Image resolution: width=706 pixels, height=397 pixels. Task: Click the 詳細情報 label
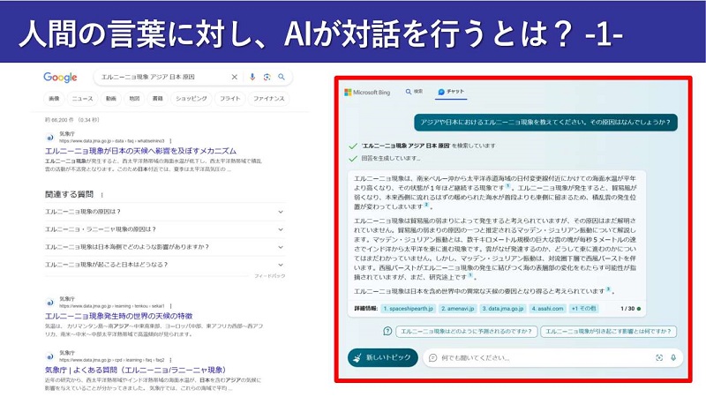click(x=365, y=309)
